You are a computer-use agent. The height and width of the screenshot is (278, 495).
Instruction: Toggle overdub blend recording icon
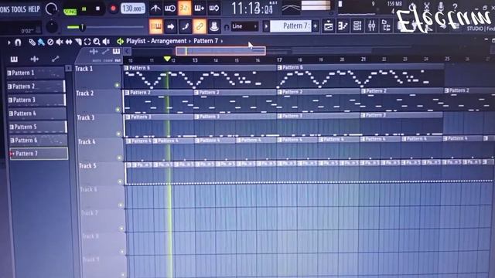point(200,8)
